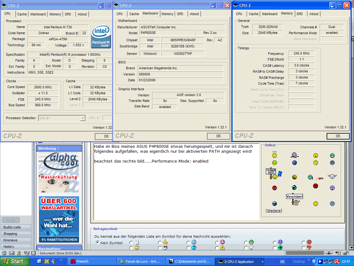Insert the confused smiley with question marks

[x=274, y=155]
